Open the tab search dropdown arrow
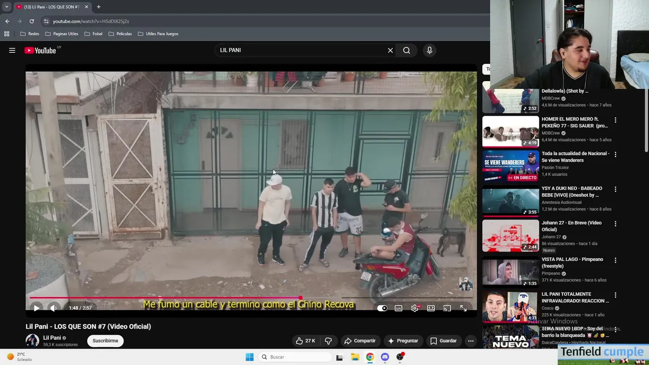649x365 pixels. coord(7,7)
